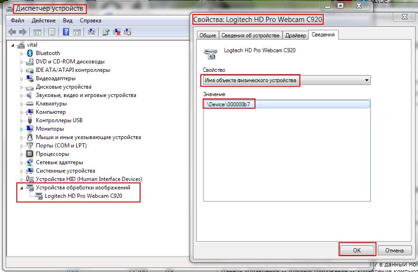Click the IDE ATA/ATAPI контроллеры label
The image size is (418, 272).
click(x=73, y=70)
